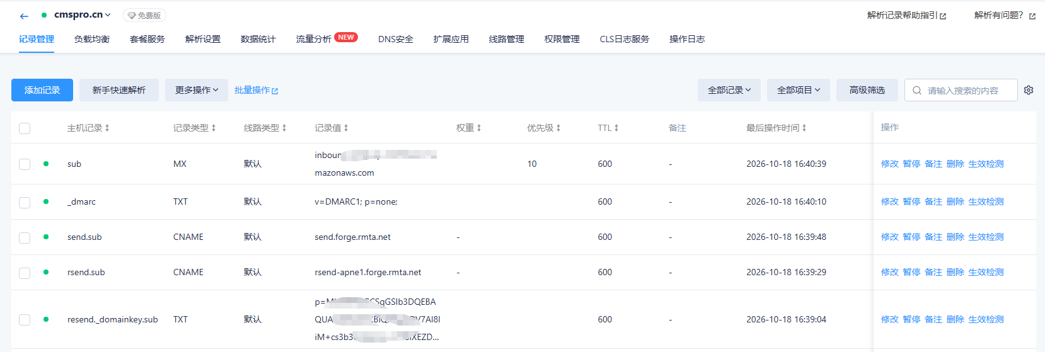Viewport: 1045px width, 352px height.
Task: Go back using the left arrow icon
Action: click(x=24, y=16)
